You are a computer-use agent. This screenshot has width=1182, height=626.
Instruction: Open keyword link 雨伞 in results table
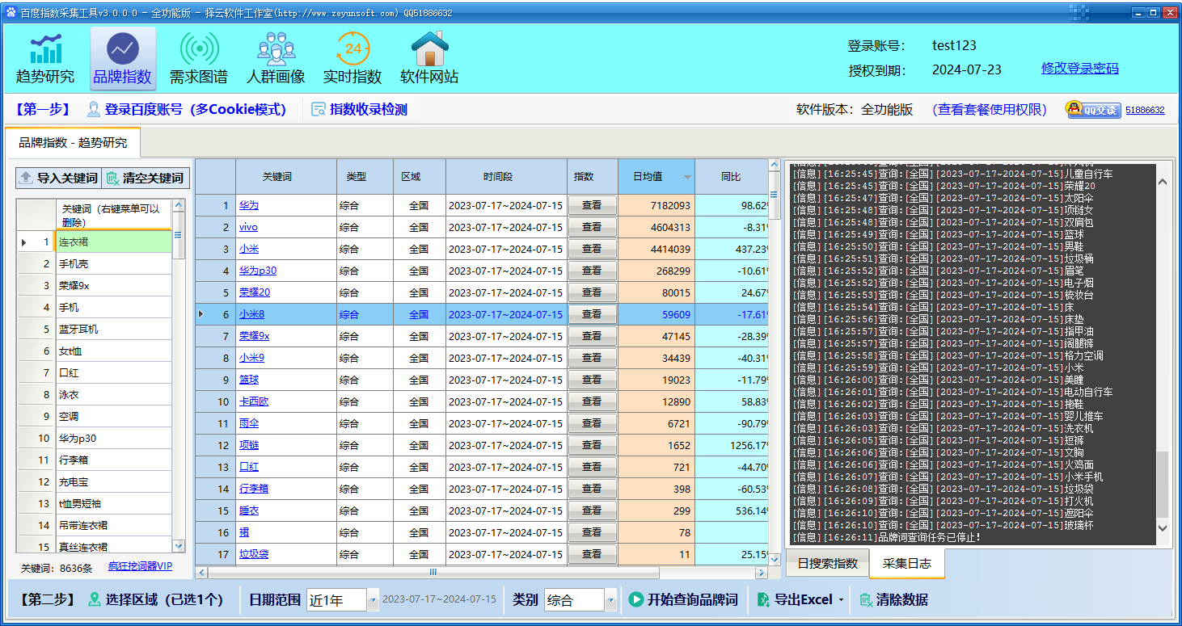249,423
